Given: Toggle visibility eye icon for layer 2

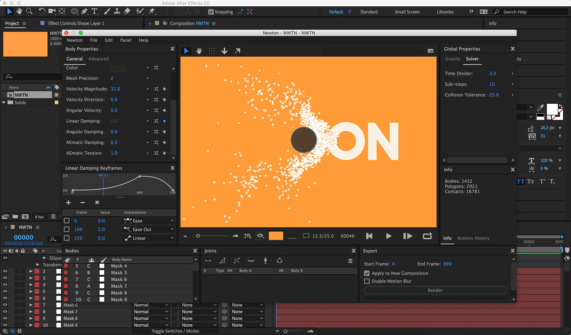Looking at the screenshot, I should (4, 271).
